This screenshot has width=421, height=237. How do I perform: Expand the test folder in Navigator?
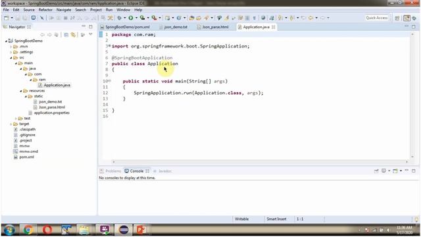click(x=16, y=118)
